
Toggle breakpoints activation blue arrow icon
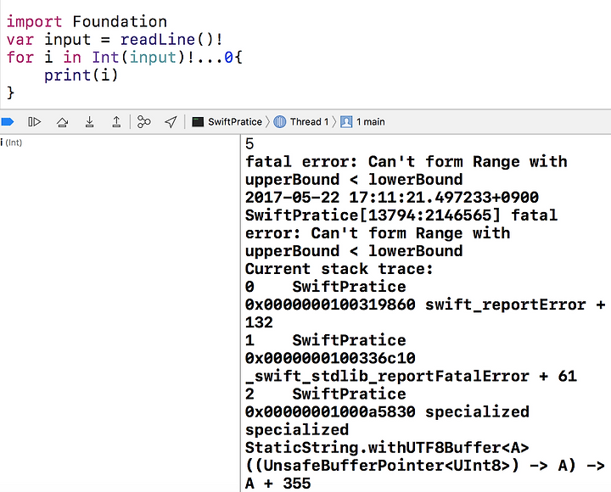coord(8,122)
